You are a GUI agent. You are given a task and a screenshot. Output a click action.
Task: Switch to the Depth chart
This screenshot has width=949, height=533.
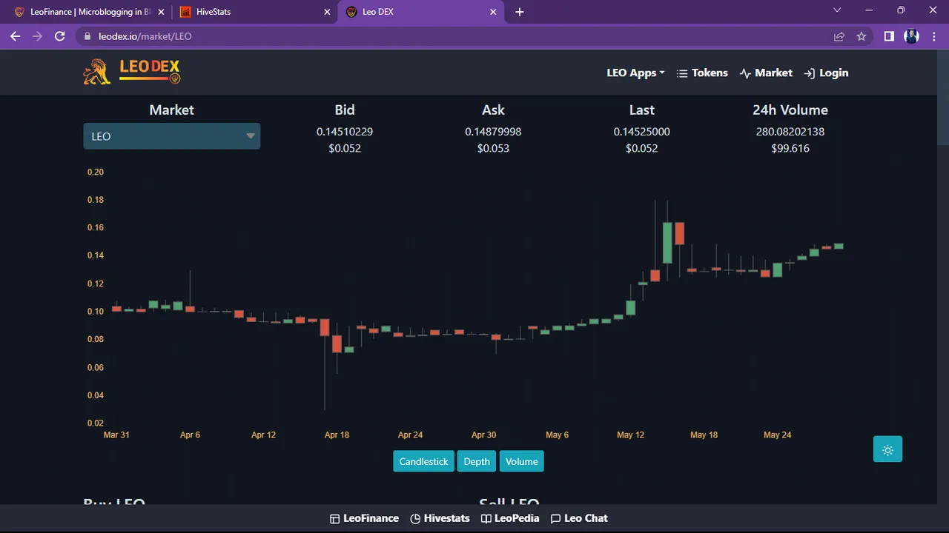pyautogui.click(x=477, y=461)
